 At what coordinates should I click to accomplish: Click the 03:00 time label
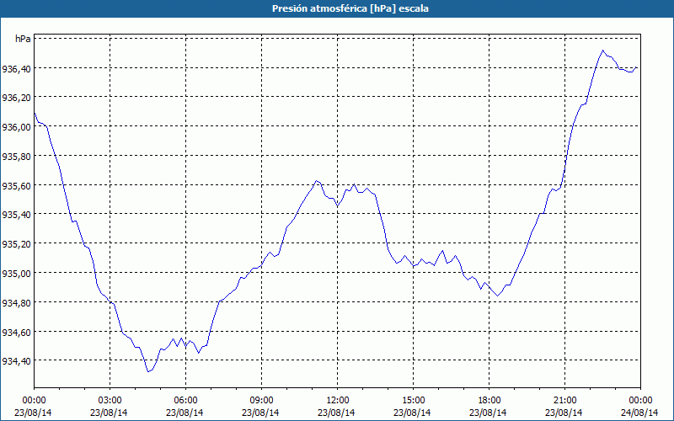110,401
